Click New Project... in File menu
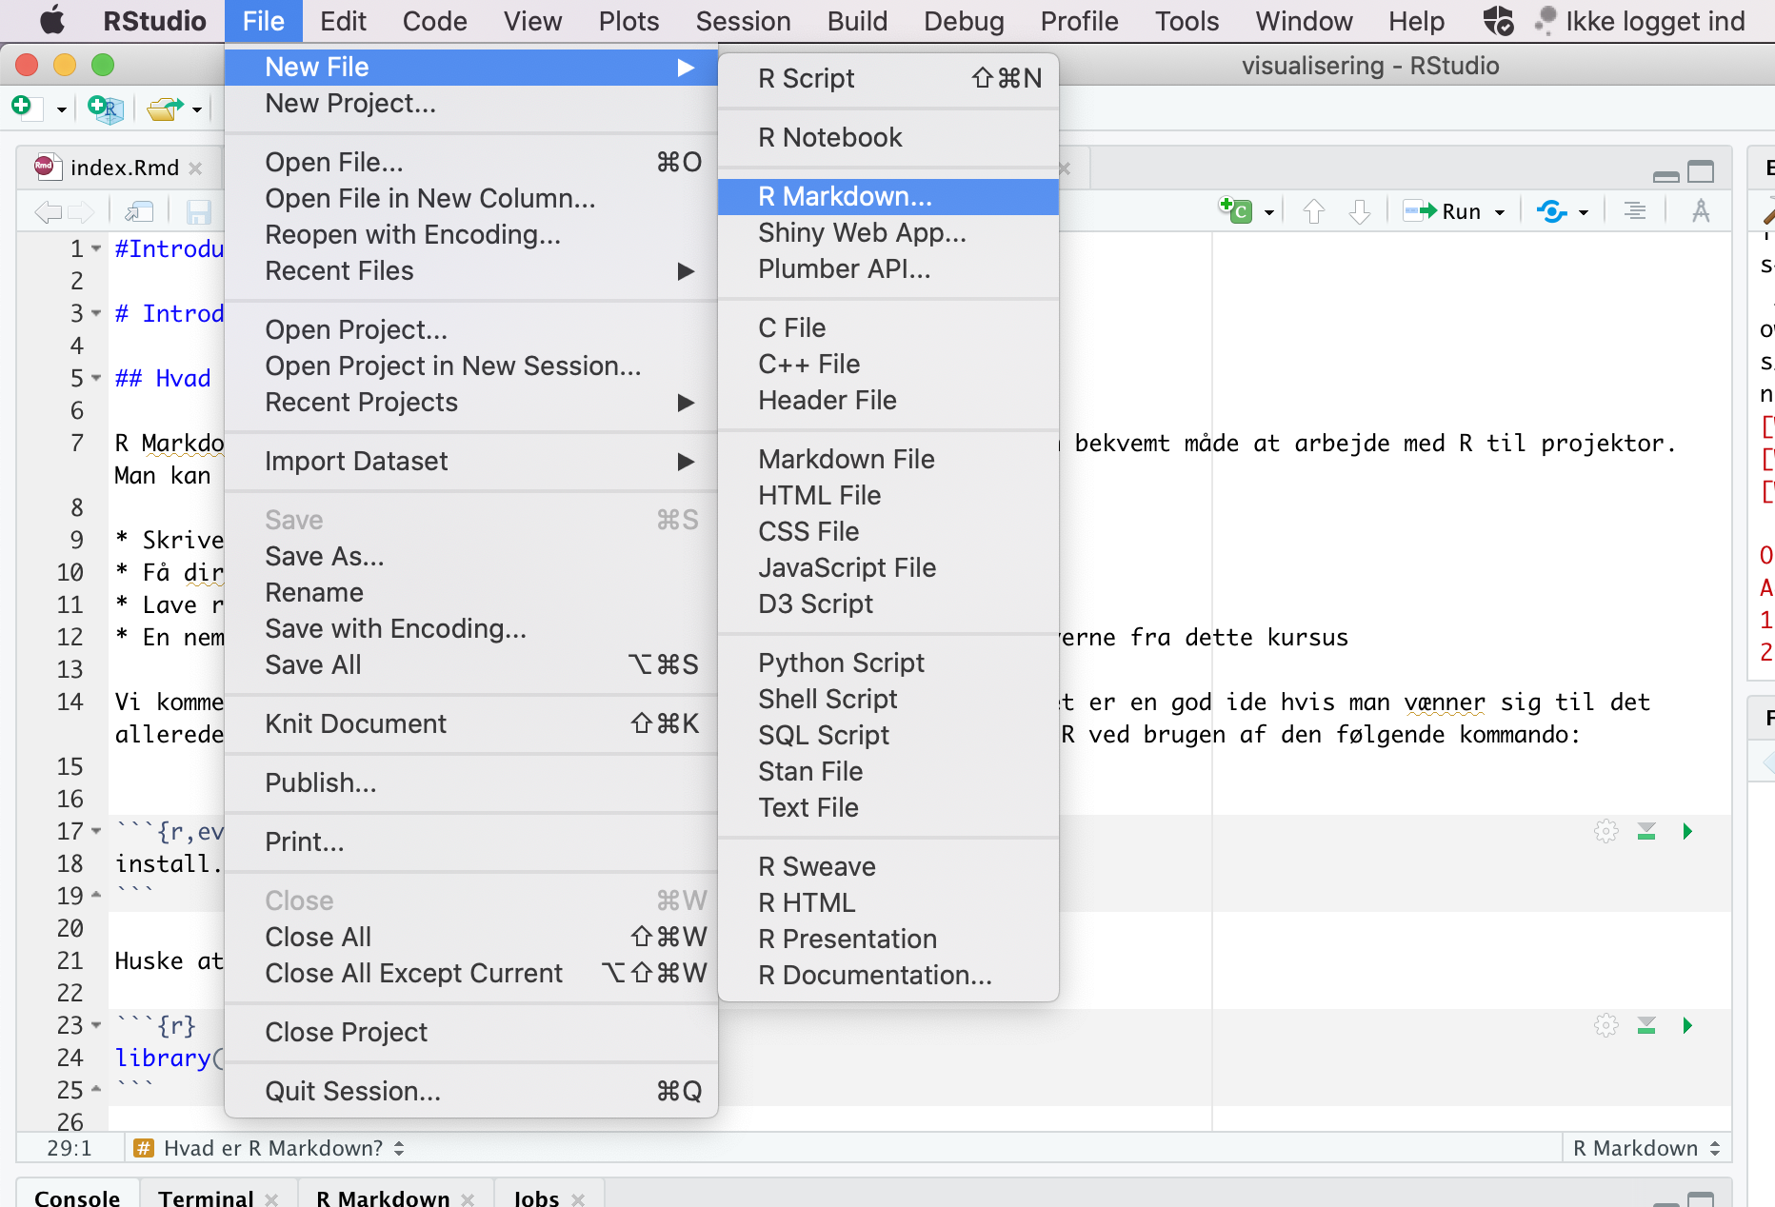 470,104
